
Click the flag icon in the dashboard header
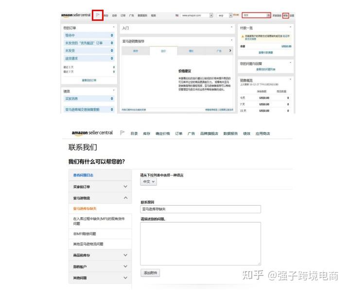pos(98,15)
